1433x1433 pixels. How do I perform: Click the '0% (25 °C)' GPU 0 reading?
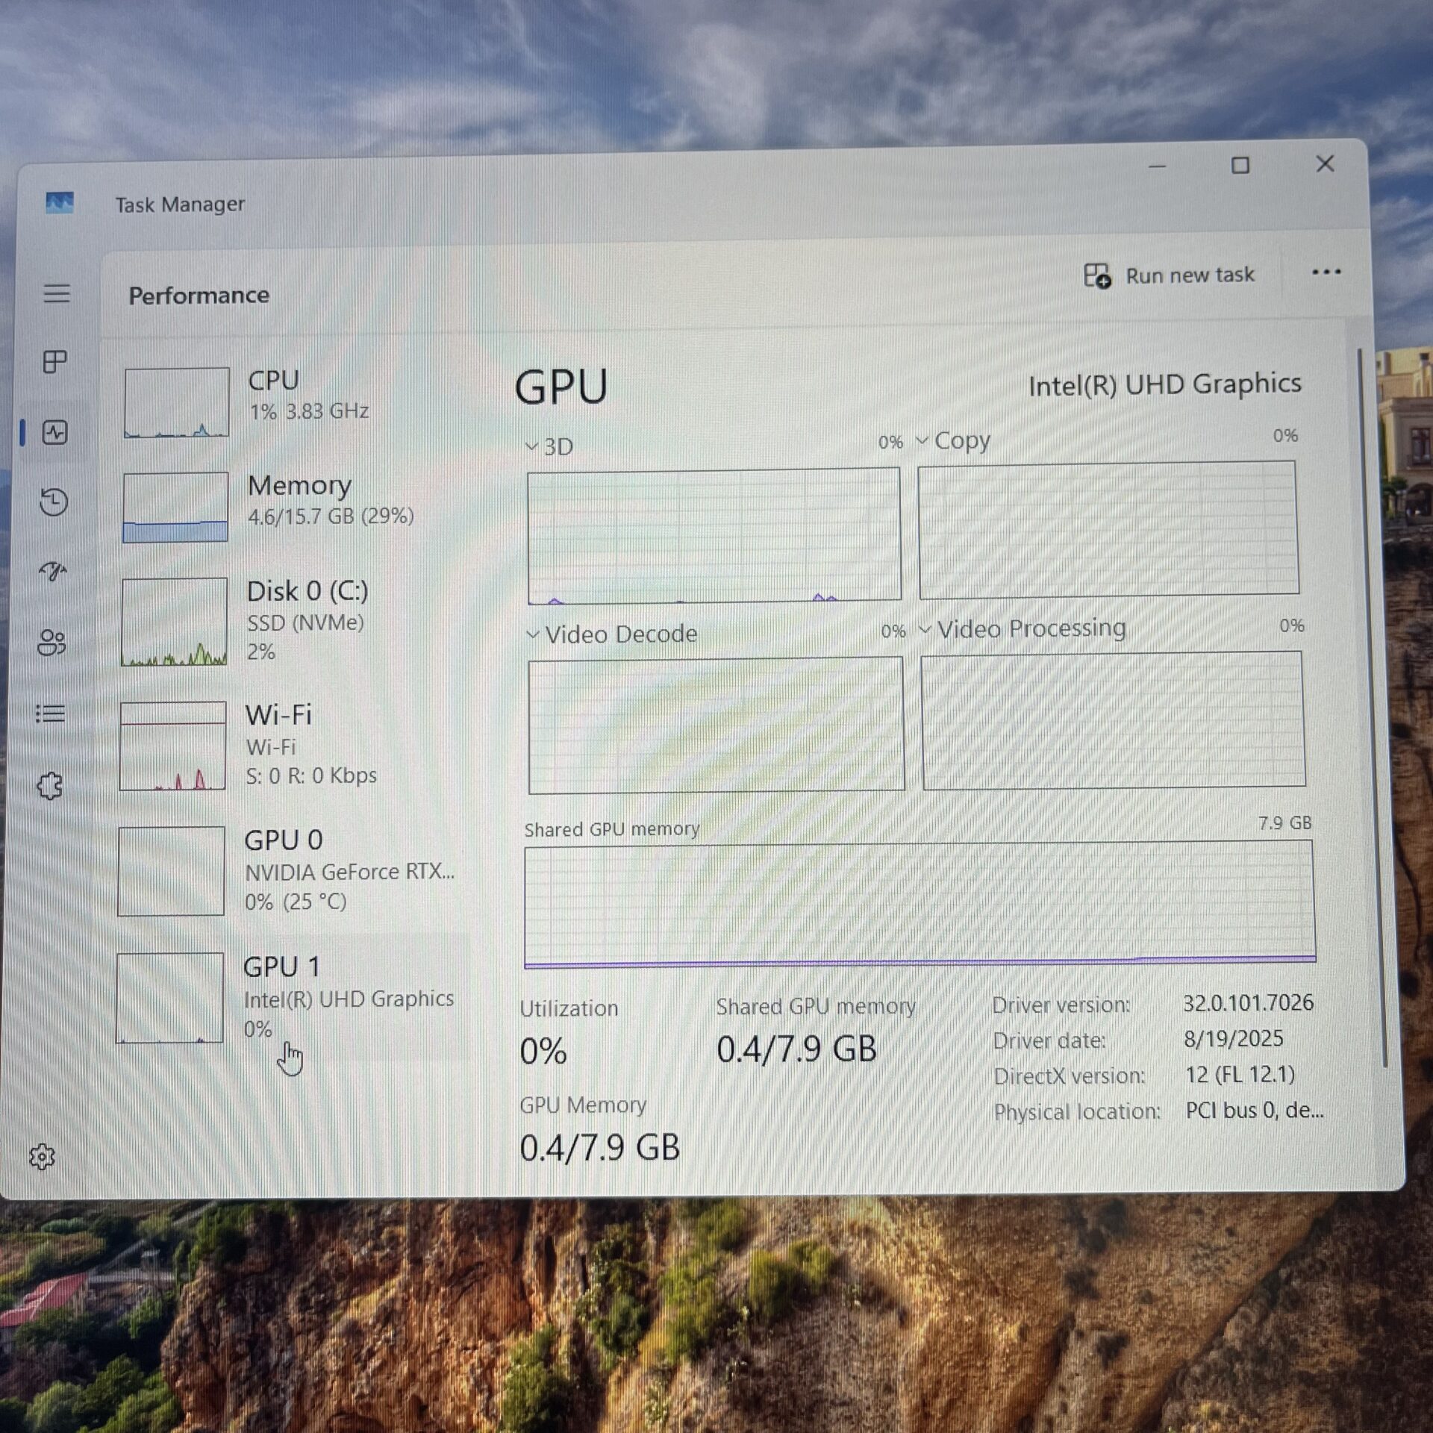[296, 902]
